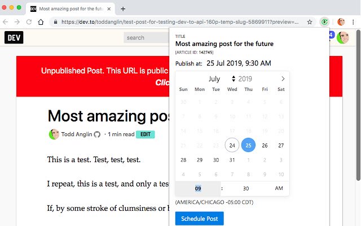Open Todd Anglin author link
The image size is (361, 226).
click(77, 134)
